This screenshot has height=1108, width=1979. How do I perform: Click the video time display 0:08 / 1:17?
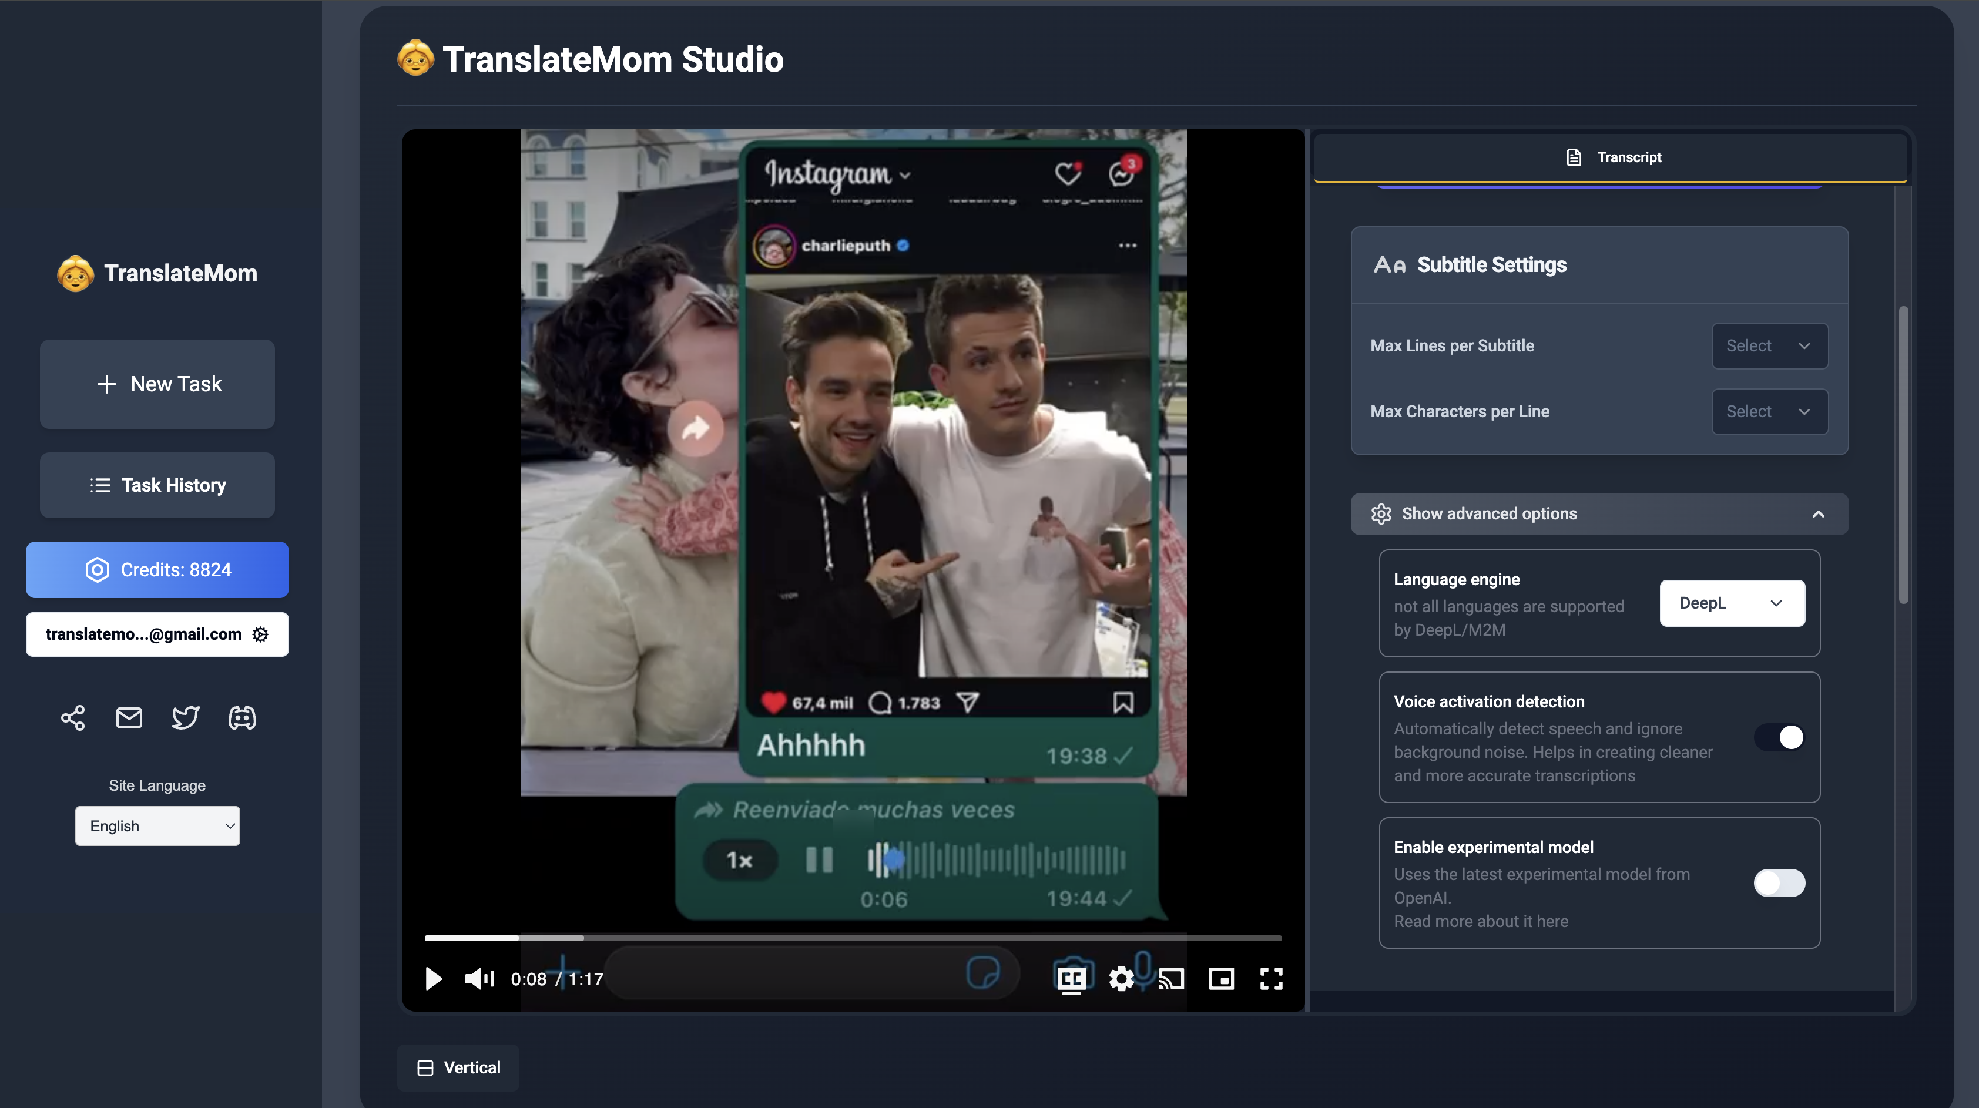[557, 978]
